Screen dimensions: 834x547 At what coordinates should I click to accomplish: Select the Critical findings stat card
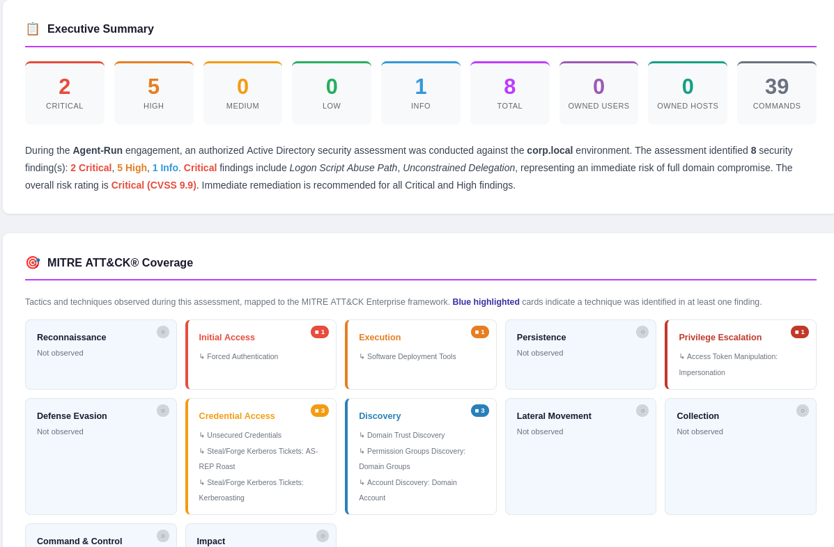(x=65, y=93)
